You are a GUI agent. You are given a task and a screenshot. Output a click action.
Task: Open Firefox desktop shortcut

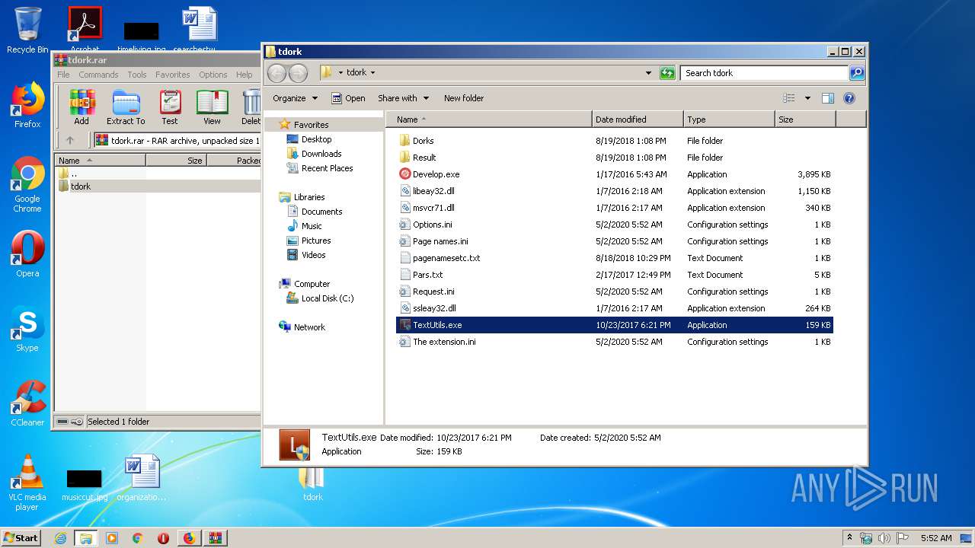pos(27,105)
